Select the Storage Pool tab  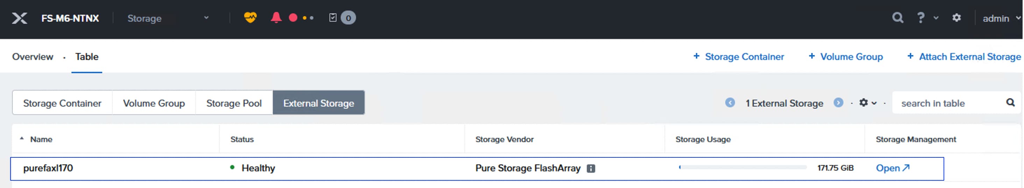pos(234,103)
